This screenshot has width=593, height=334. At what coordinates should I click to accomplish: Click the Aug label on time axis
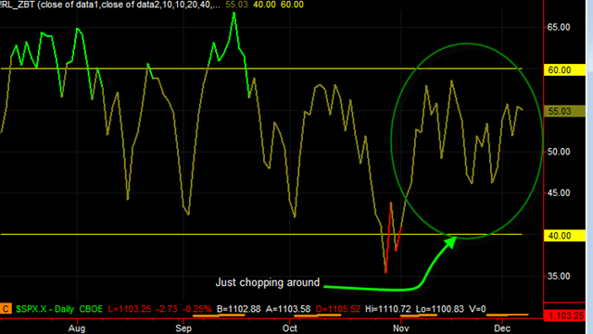coord(77,328)
